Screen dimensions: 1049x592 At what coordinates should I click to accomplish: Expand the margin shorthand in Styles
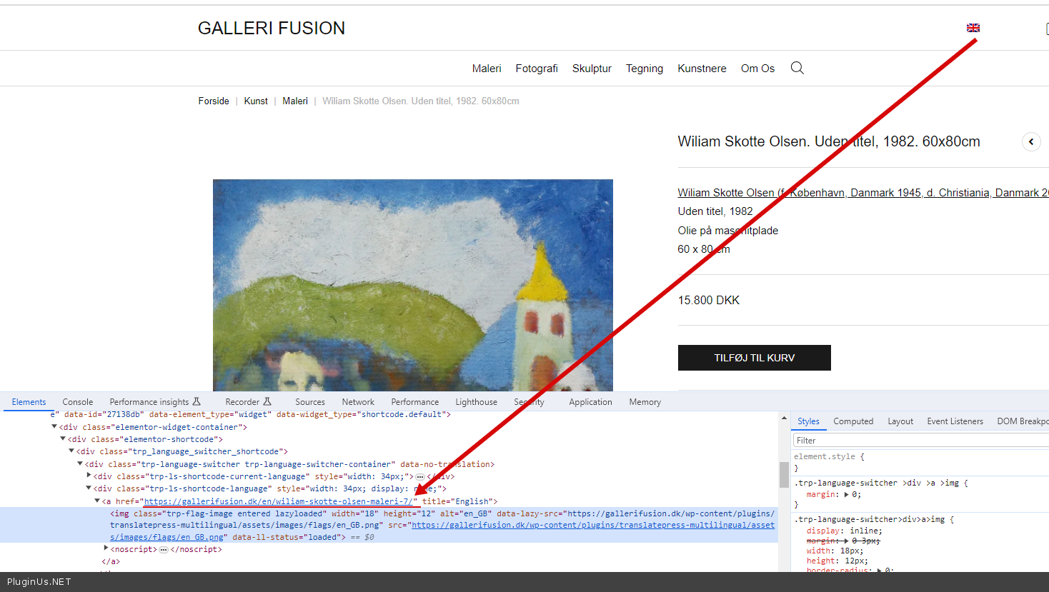[846, 494]
